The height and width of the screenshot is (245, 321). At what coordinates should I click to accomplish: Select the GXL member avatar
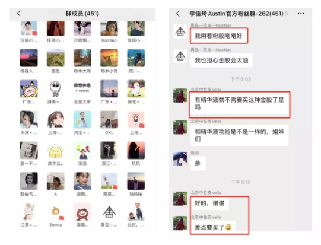[x=109, y=119]
